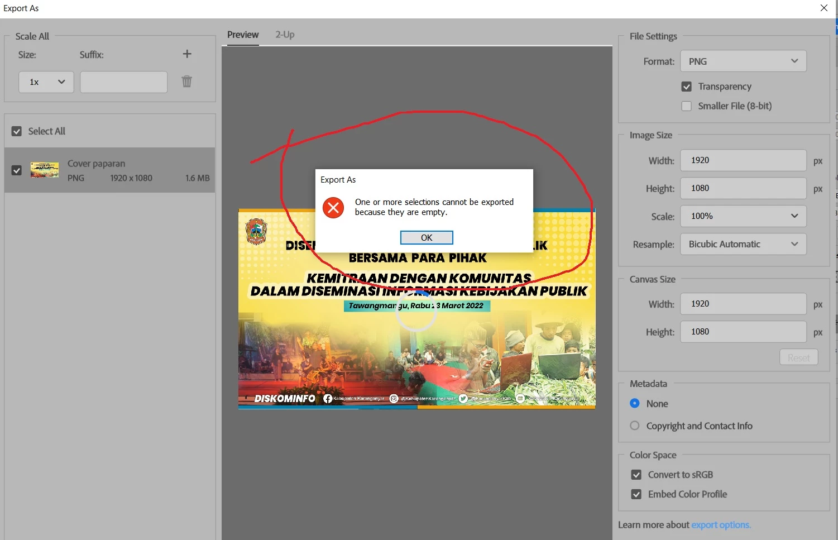The width and height of the screenshot is (838, 540).
Task: Toggle Convert to sRGB checkbox
Action: tap(636, 475)
